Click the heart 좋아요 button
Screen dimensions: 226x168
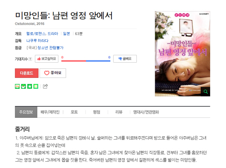[x=53, y=73]
